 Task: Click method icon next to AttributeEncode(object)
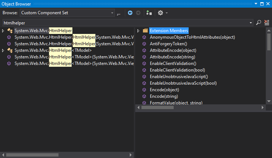tap(144, 50)
